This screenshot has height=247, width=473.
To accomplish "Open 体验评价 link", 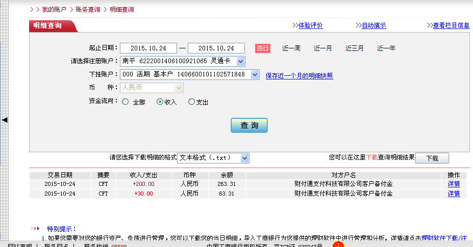I will pos(310,25).
